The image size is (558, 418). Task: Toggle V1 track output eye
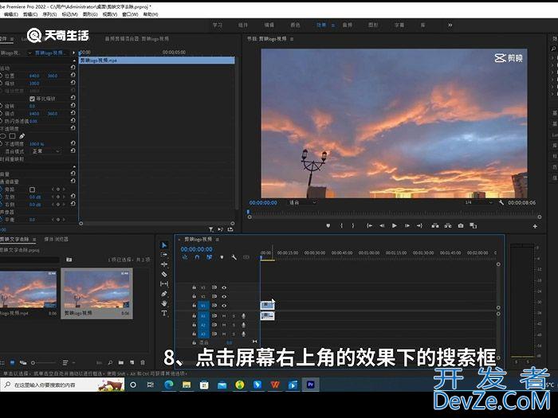(x=224, y=305)
